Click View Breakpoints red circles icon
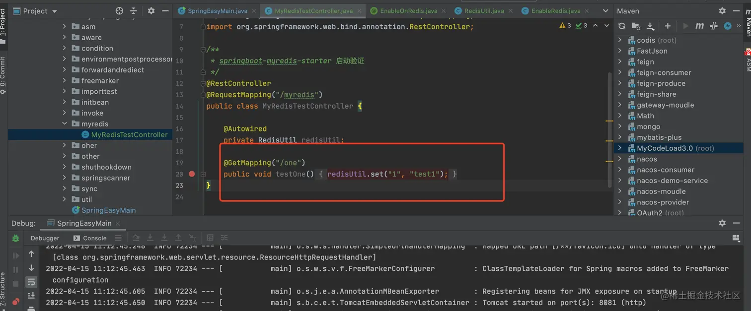 pyautogui.click(x=15, y=301)
